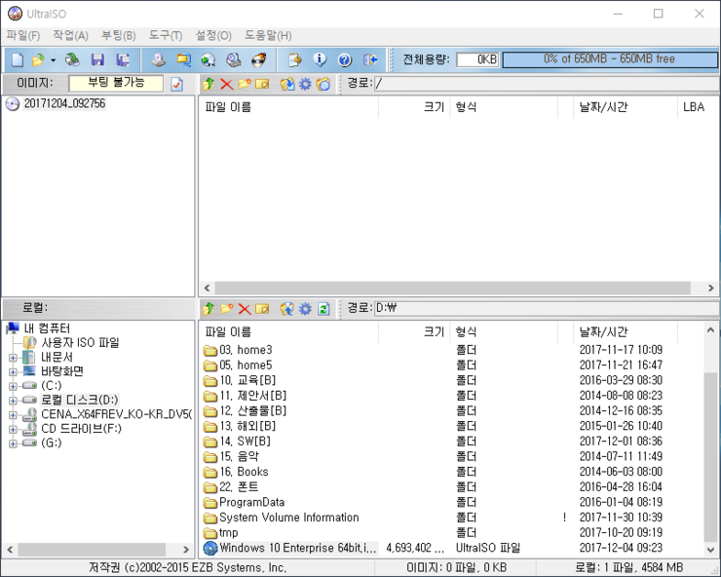The image size is (721, 577).
Task: Click the Save floppy disk icon
Action: pos(97,59)
